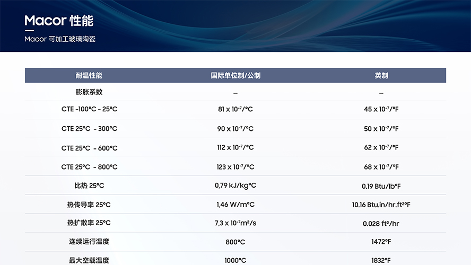The height and width of the screenshot is (265, 471).
Task: Select the value "1832°F" in the last row
Action: (381, 260)
